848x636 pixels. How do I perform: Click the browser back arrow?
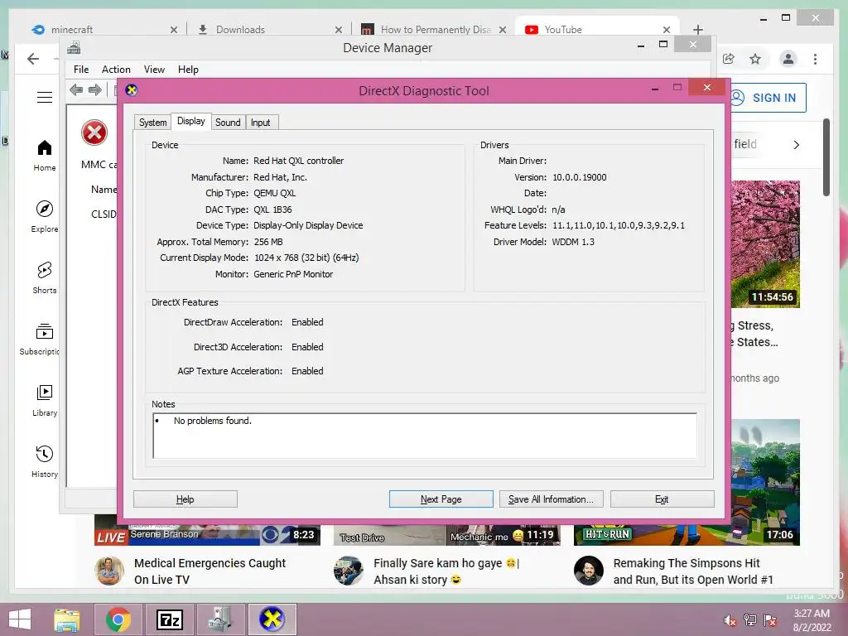click(33, 59)
